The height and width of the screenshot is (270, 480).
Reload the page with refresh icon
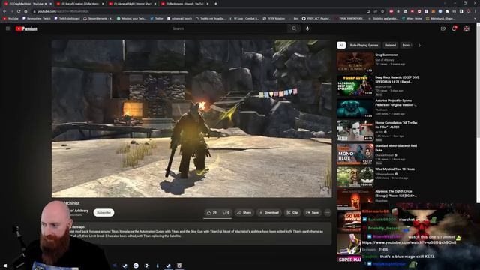[x=19, y=11]
